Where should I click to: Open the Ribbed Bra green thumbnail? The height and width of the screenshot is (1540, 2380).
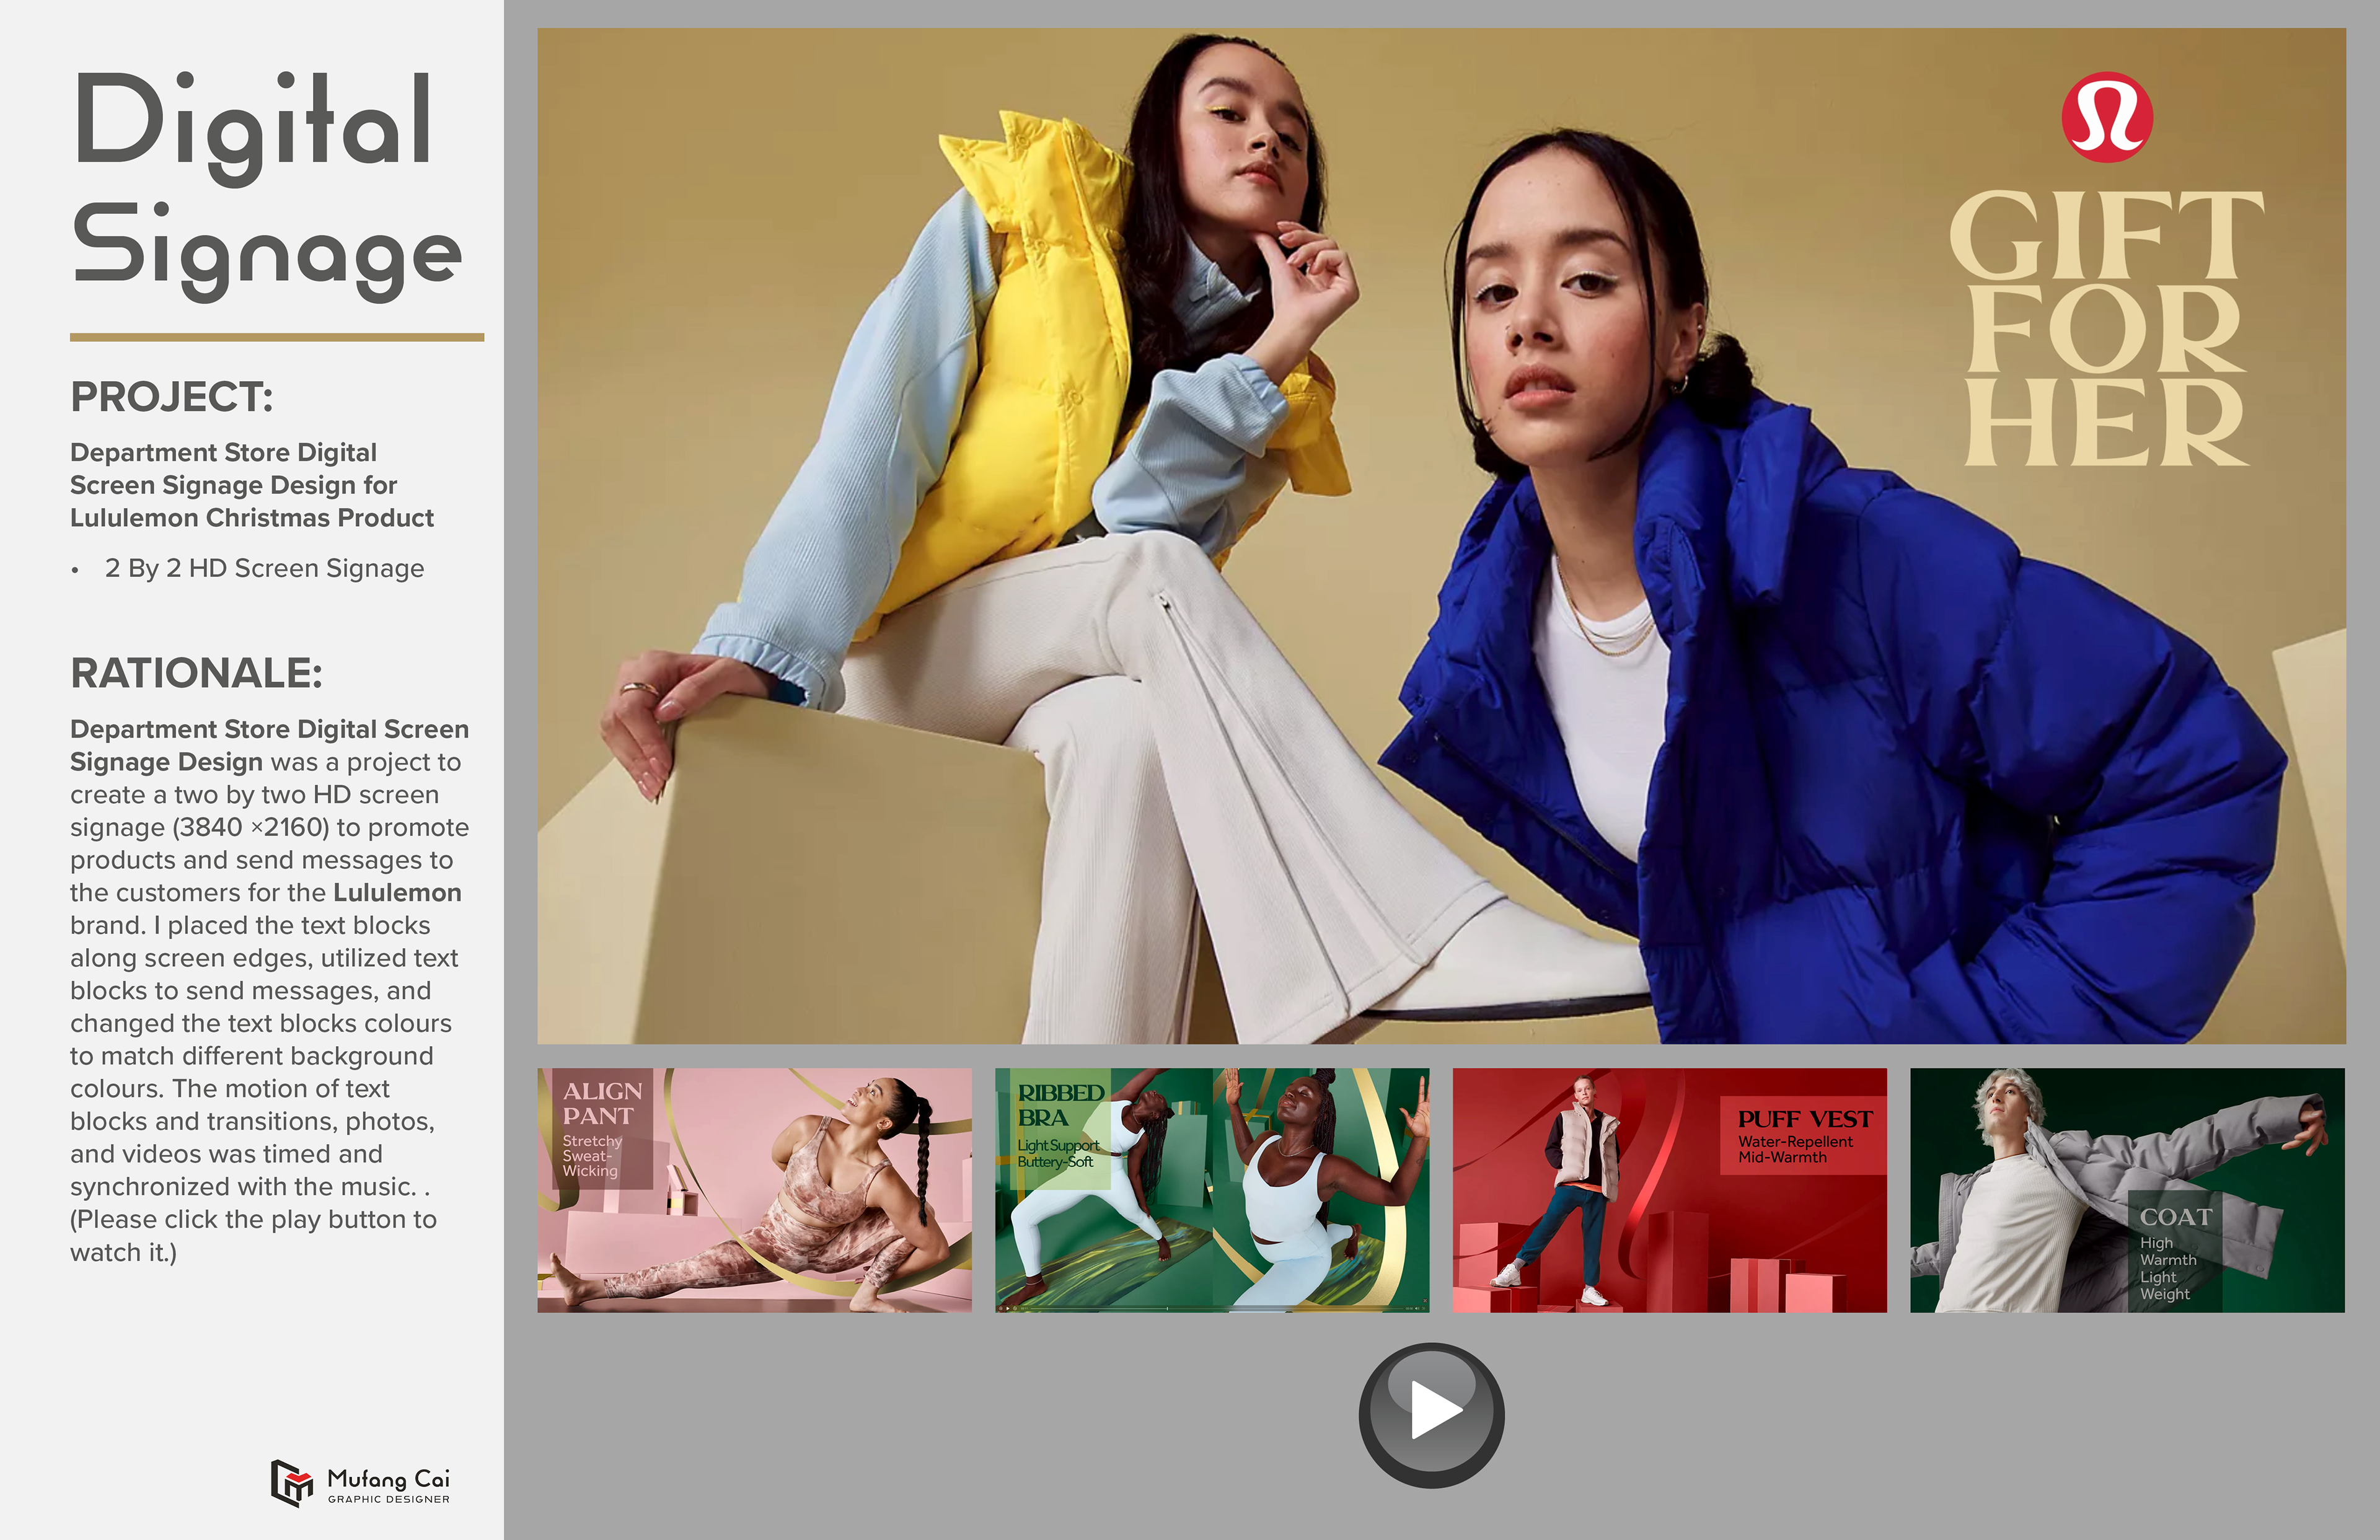pyautogui.click(x=1212, y=1190)
